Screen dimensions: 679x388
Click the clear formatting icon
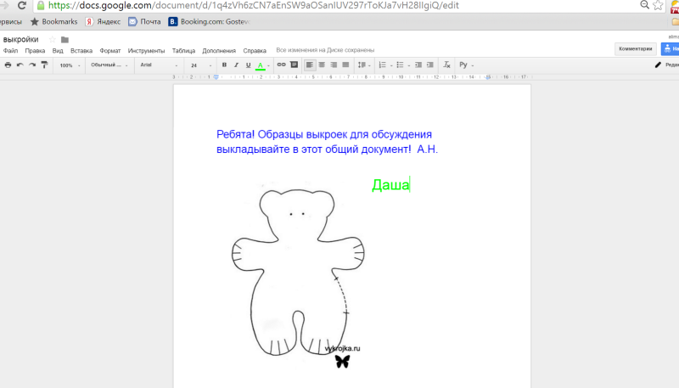point(446,65)
